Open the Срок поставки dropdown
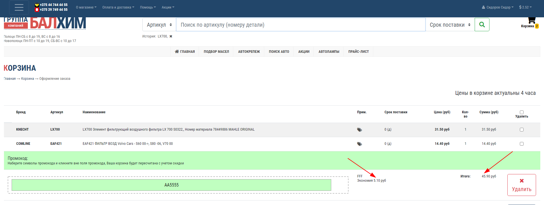This screenshot has width=544, height=205. (x=450, y=25)
